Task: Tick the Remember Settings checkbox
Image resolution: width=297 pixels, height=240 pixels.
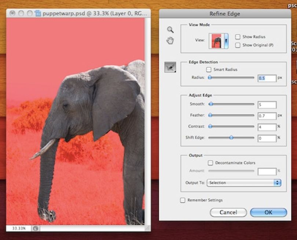Action: (182, 200)
